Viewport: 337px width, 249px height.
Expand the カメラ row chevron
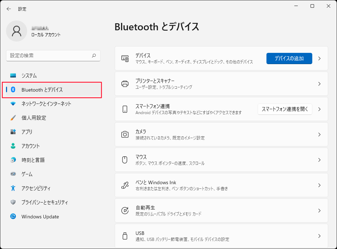[319, 135]
